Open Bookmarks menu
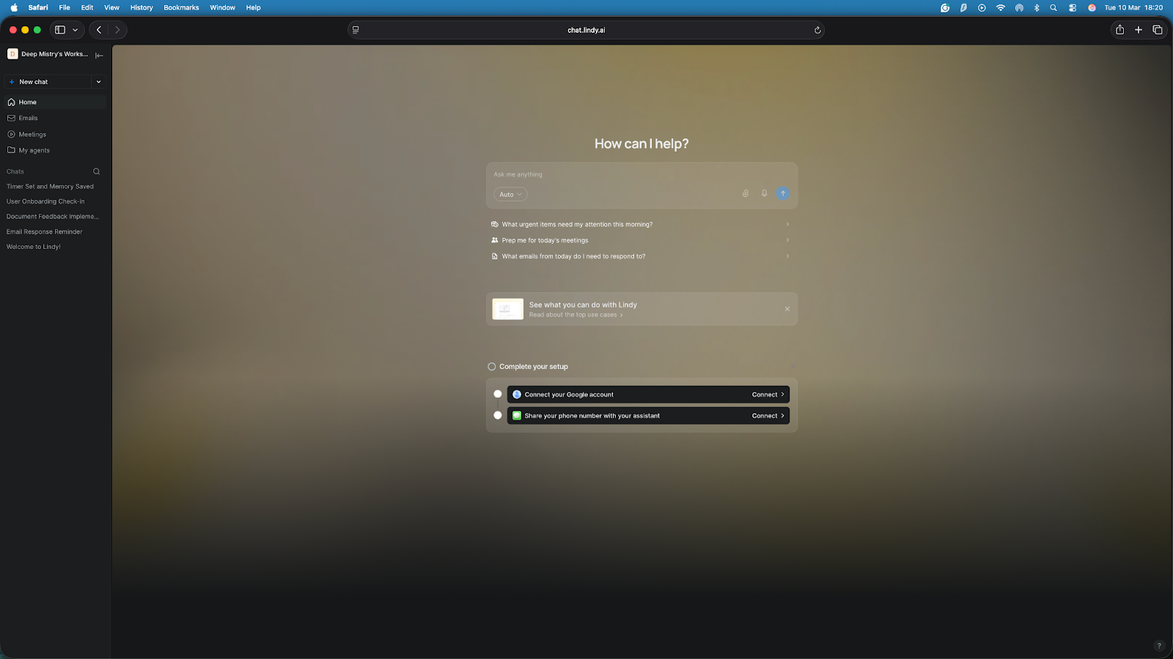The image size is (1173, 659). click(x=181, y=7)
